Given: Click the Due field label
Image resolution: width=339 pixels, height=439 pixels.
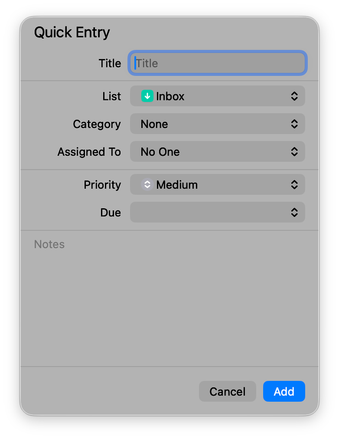Looking at the screenshot, I should click(111, 213).
